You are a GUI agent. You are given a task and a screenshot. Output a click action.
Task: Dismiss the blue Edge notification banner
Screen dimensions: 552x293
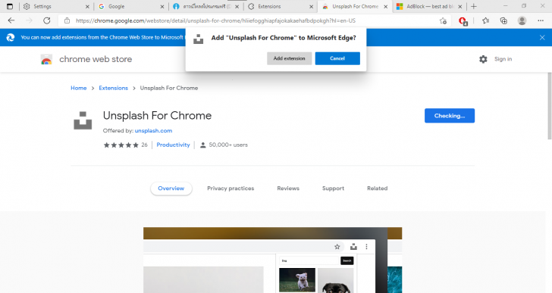(542, 38)
